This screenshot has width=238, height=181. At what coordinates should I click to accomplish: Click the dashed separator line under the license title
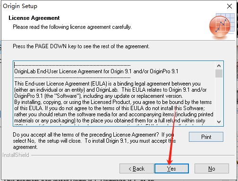[x=72, y=78]
